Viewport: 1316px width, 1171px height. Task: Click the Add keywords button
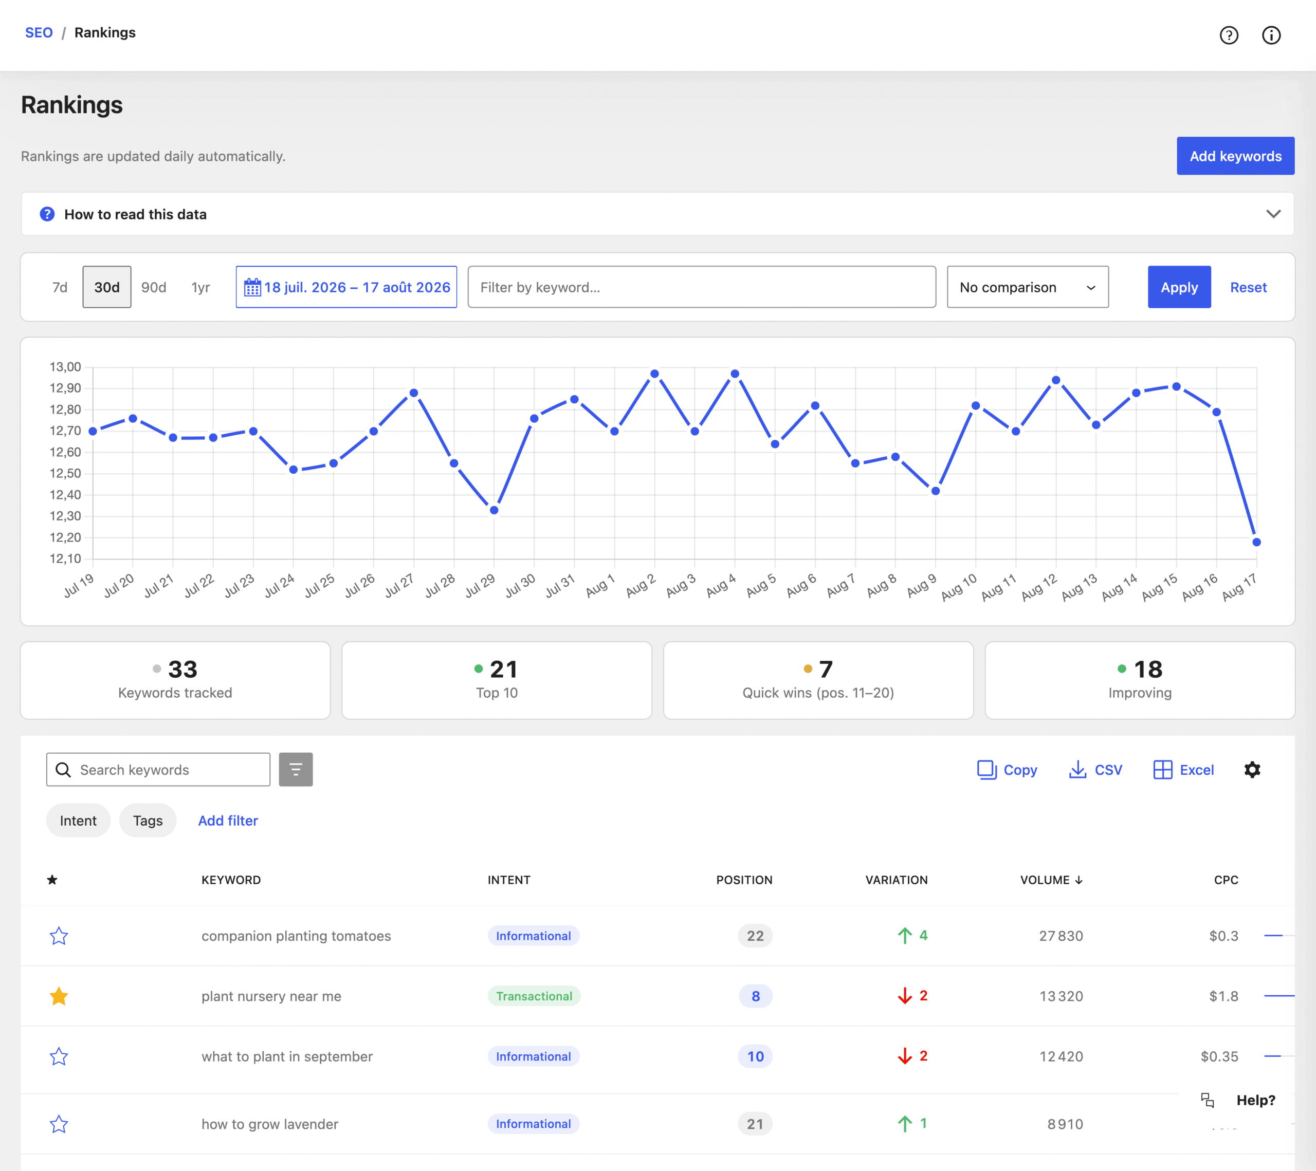tap(1235, 156)
